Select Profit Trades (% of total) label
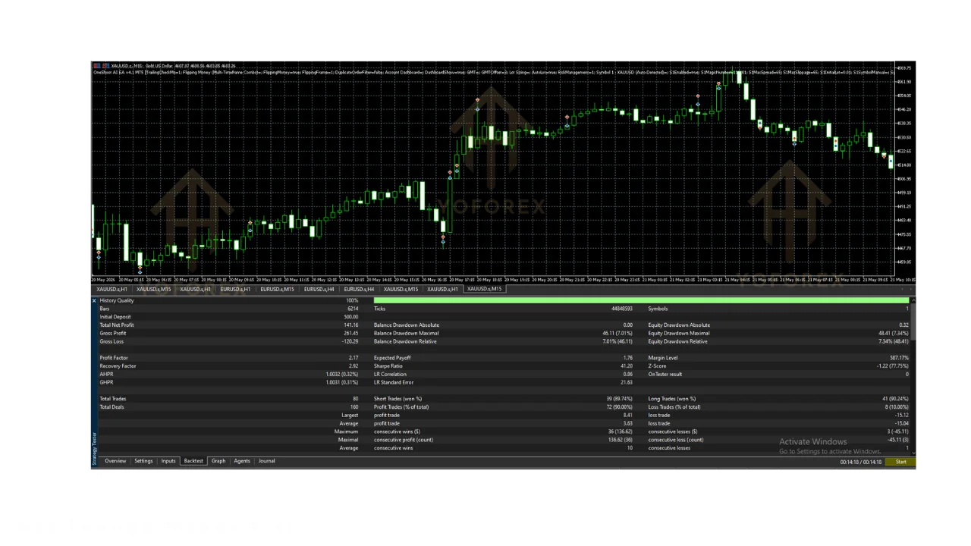Screen dimensions: 971x546 [401, 407]
